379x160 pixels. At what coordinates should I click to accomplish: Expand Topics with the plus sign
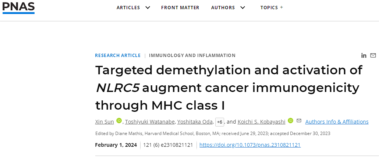pos(281,7)
